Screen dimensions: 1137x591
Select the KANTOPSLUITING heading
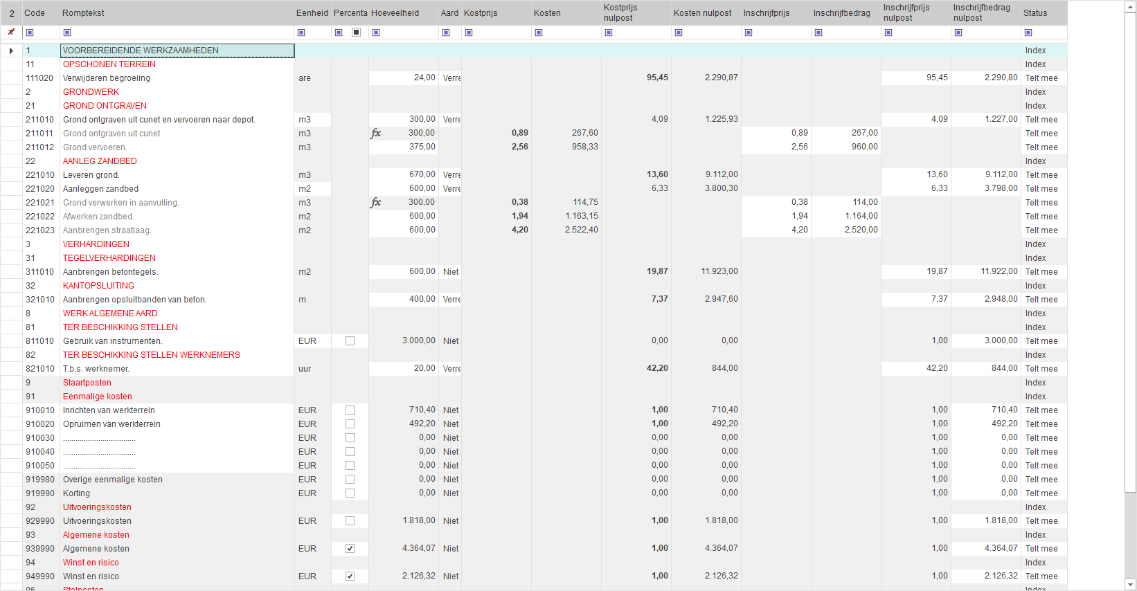click(177, 286)
